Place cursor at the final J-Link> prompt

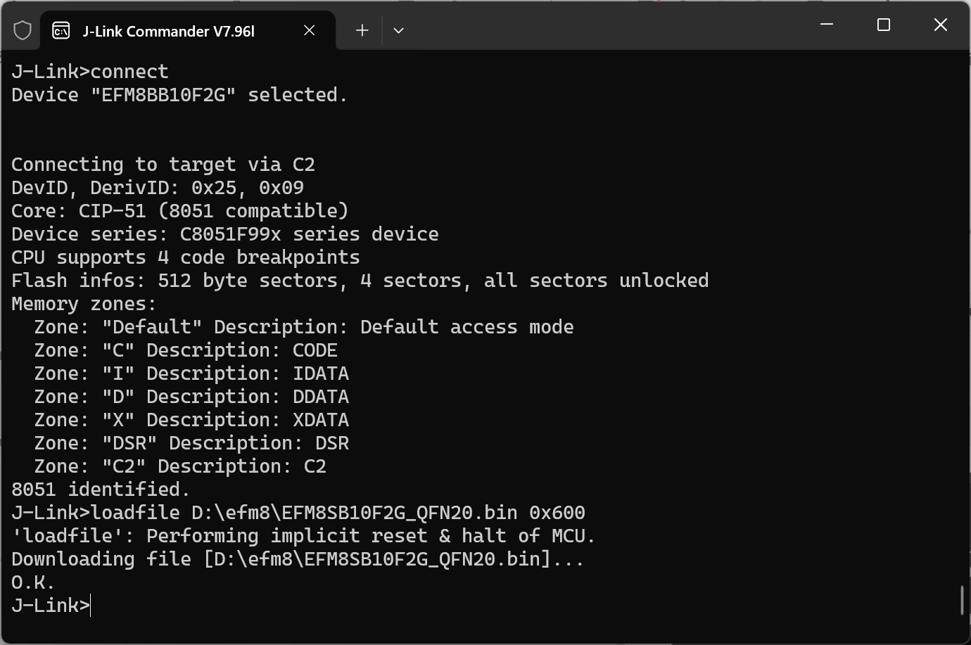91,606
